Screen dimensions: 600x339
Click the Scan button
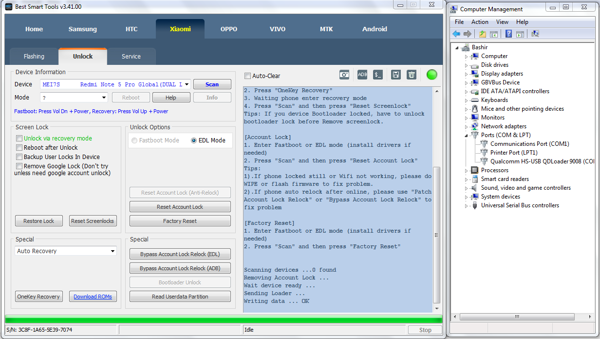click(212, 84)
